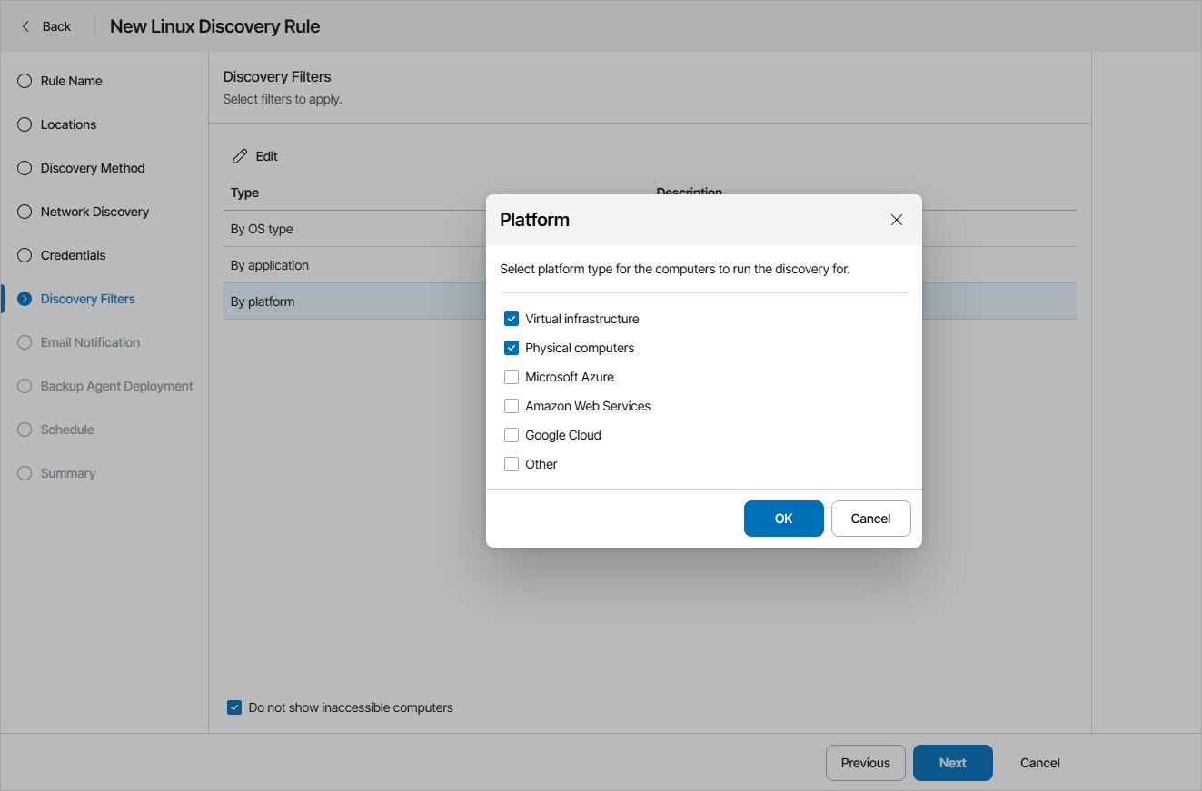This screenshot has width=1202, height=791.
Task: Uncheck Do not show inaccessible computers
Action: pyautogui.click(x=234, y=707)
